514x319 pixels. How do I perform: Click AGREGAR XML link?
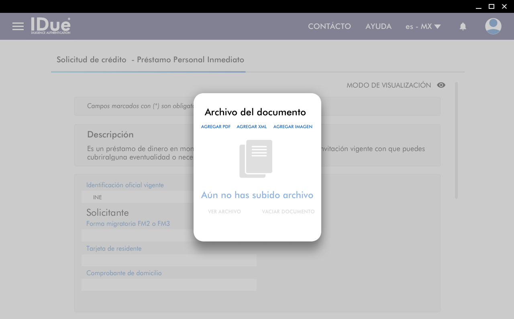pos(251,127)
